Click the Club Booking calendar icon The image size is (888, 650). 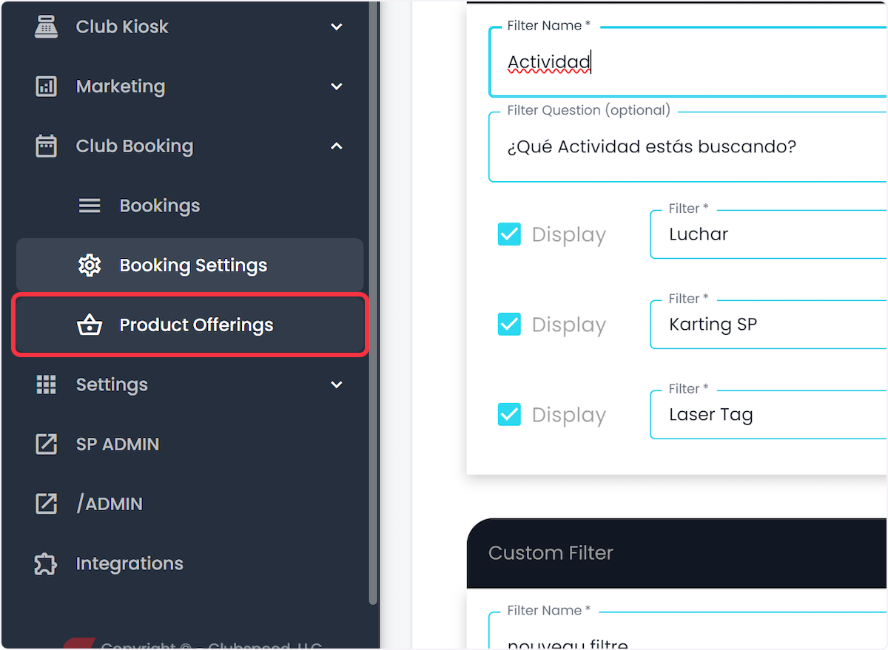46,146
